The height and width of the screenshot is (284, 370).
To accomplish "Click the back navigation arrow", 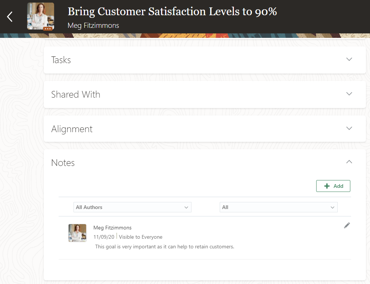I will pyautogui.click(x=10, y=16).
